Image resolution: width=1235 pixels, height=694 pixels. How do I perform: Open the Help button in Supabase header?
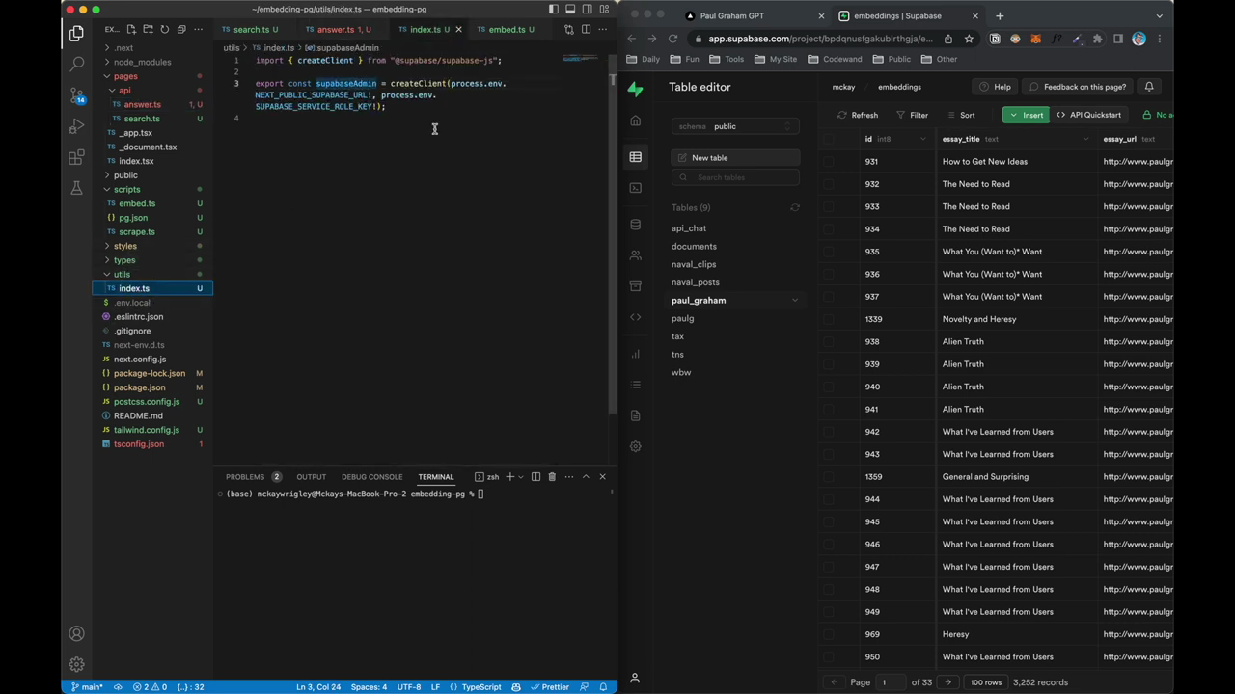coord(995,87)
